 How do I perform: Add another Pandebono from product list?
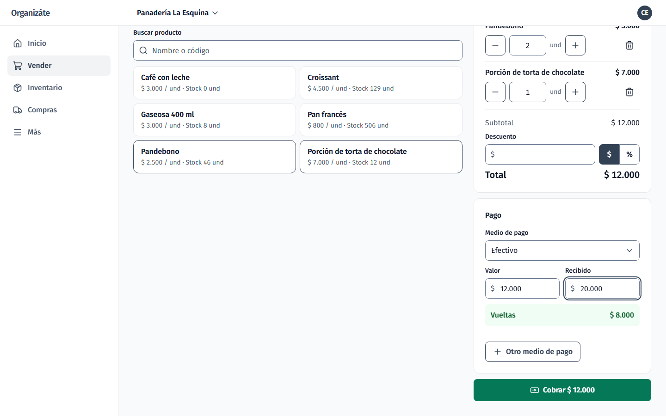point(215,157)
